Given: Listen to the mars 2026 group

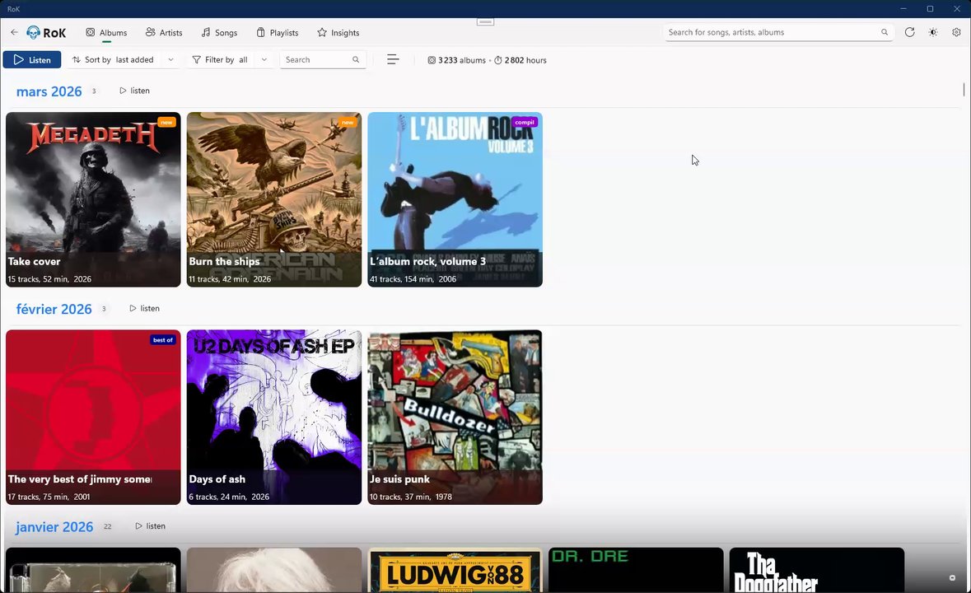Looking at the screenshot, I should click(134, 91).
